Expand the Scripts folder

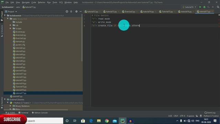10,28
